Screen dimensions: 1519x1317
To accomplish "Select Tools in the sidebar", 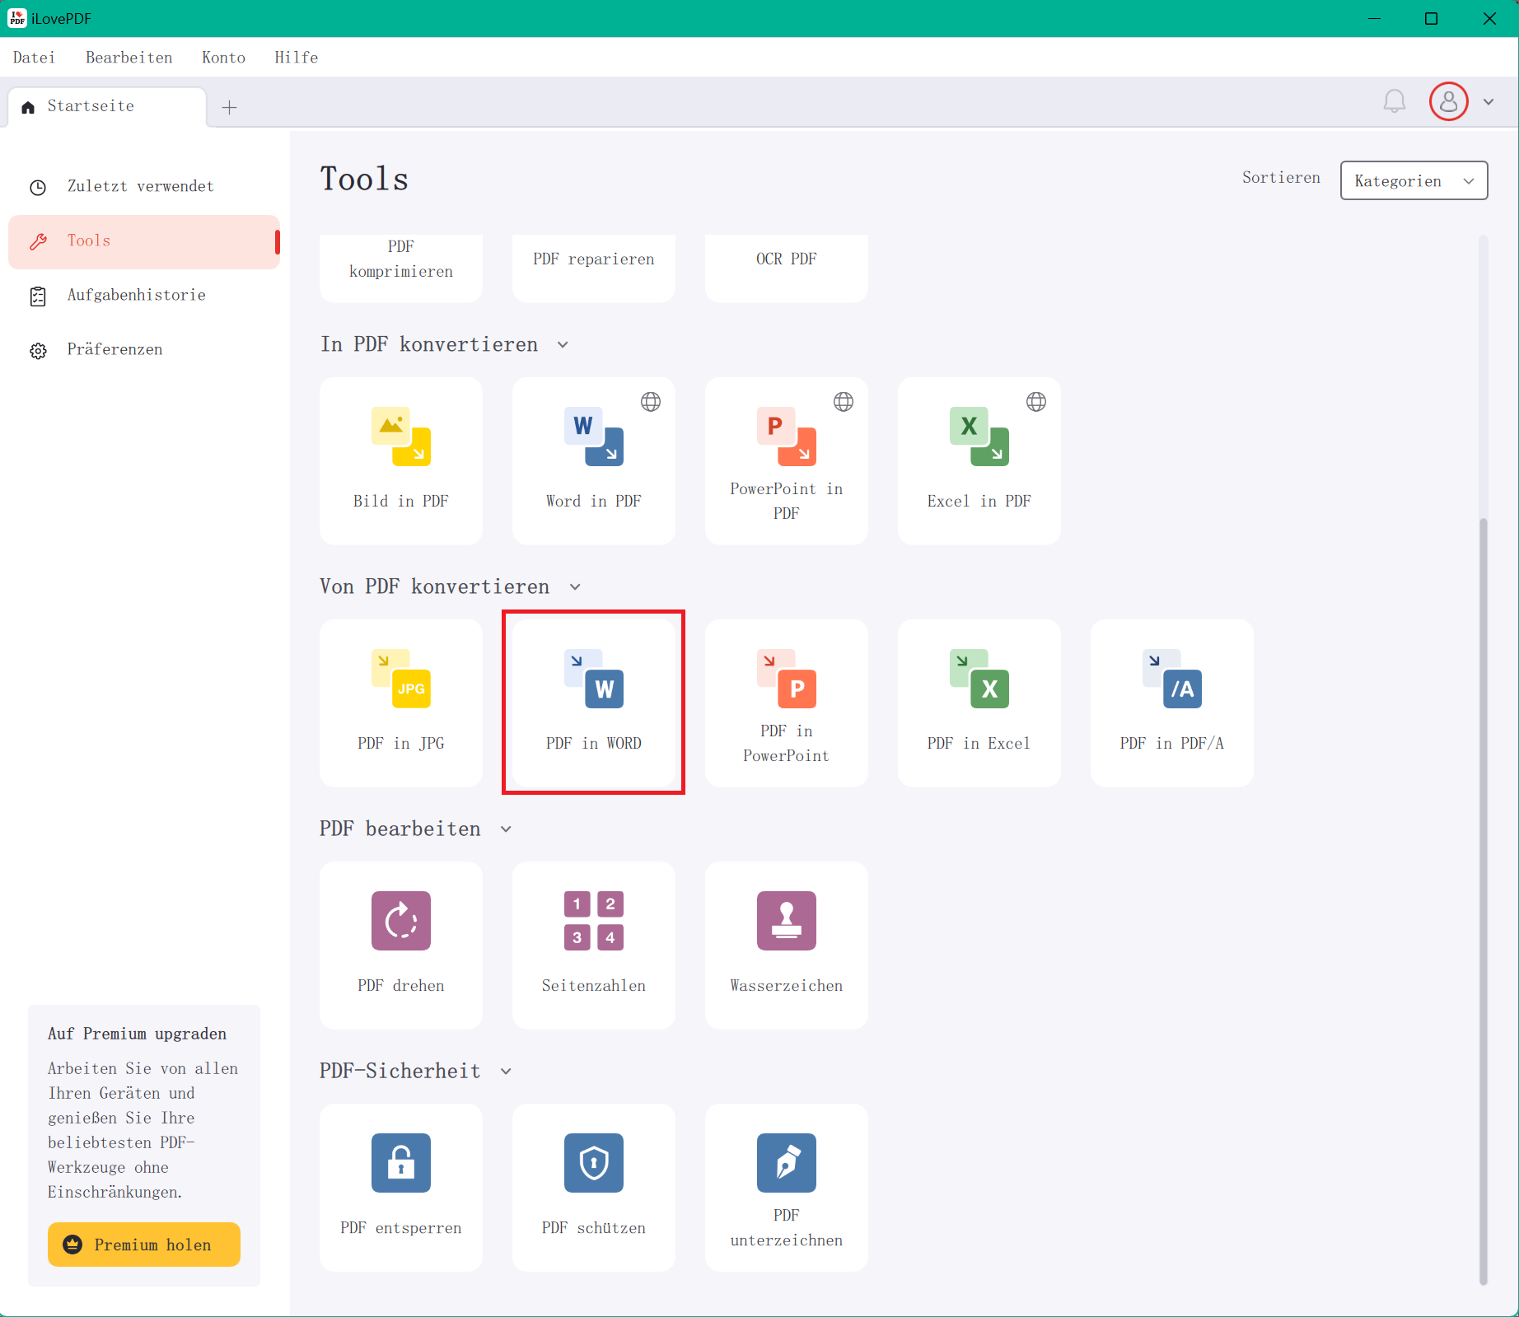I will pyautogui.click(x=144, y=241).
